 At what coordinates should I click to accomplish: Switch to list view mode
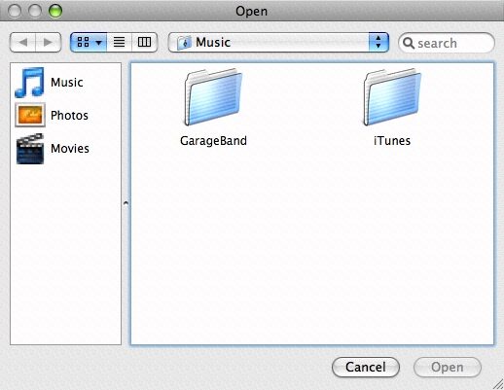pos(119,42)
